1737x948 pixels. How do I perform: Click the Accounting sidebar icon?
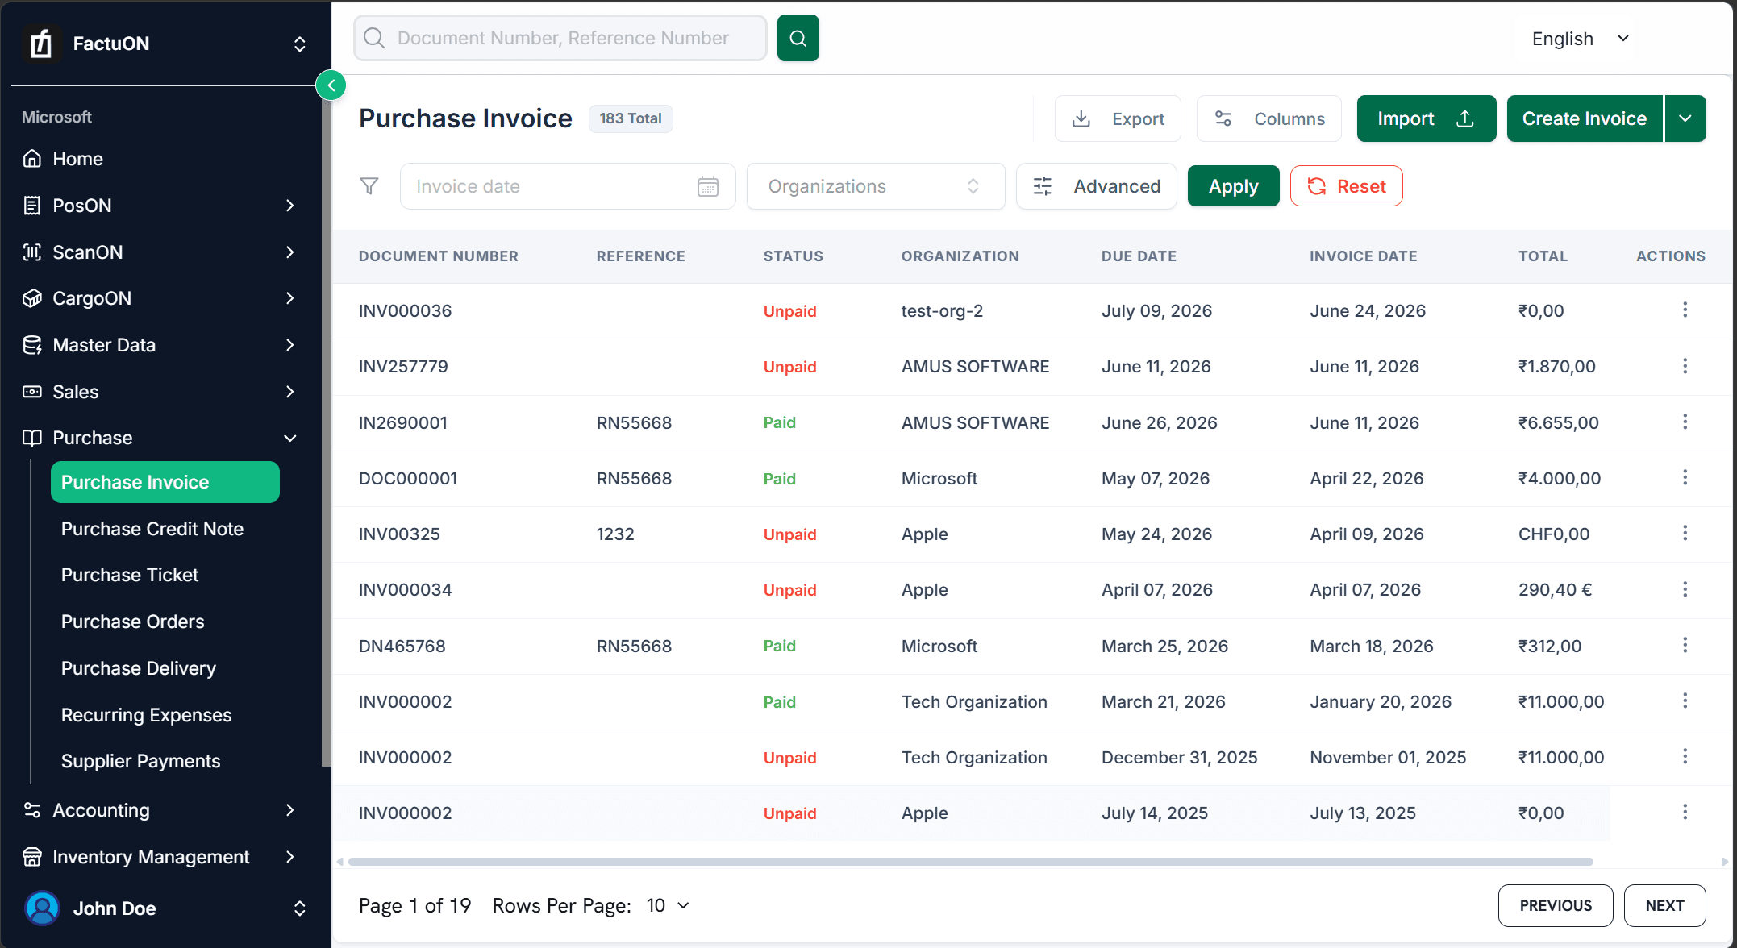32,810
